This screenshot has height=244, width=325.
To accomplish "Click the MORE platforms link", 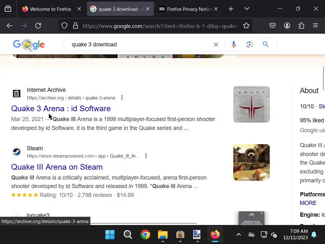I will [x=308, y=203].
